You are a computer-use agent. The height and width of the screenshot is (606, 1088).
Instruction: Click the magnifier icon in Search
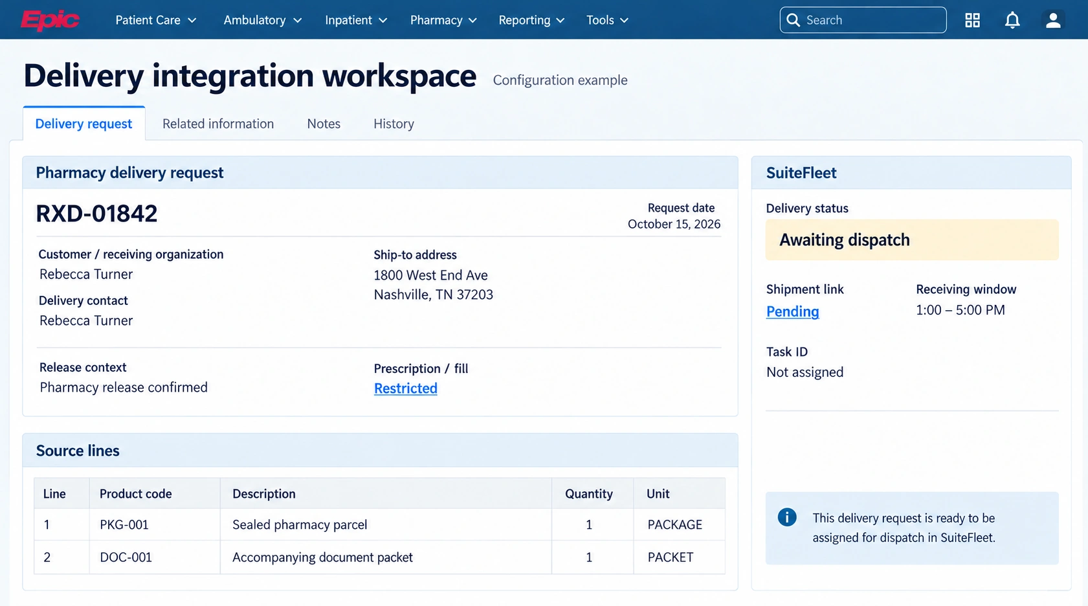793,20
